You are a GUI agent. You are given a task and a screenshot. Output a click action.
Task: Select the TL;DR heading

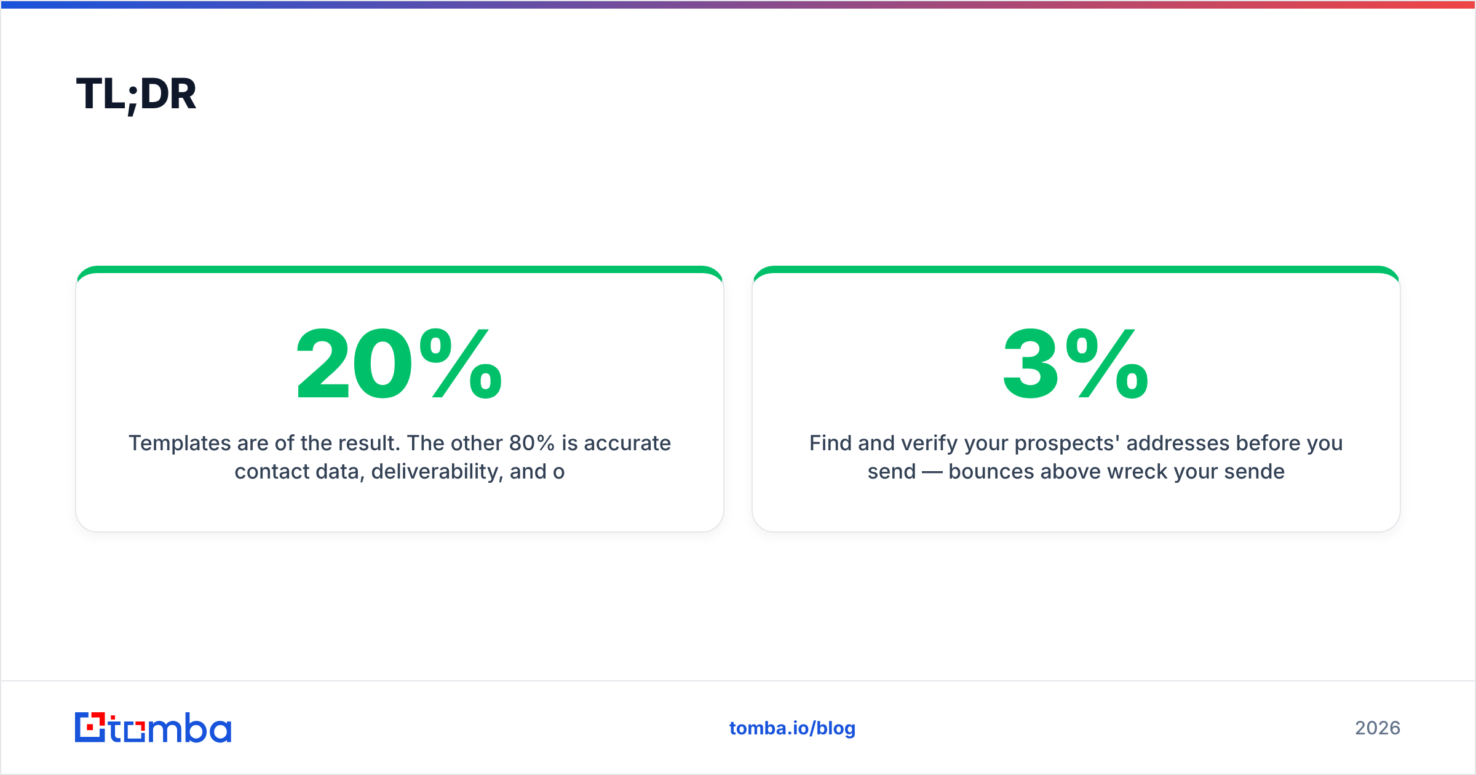136,95
